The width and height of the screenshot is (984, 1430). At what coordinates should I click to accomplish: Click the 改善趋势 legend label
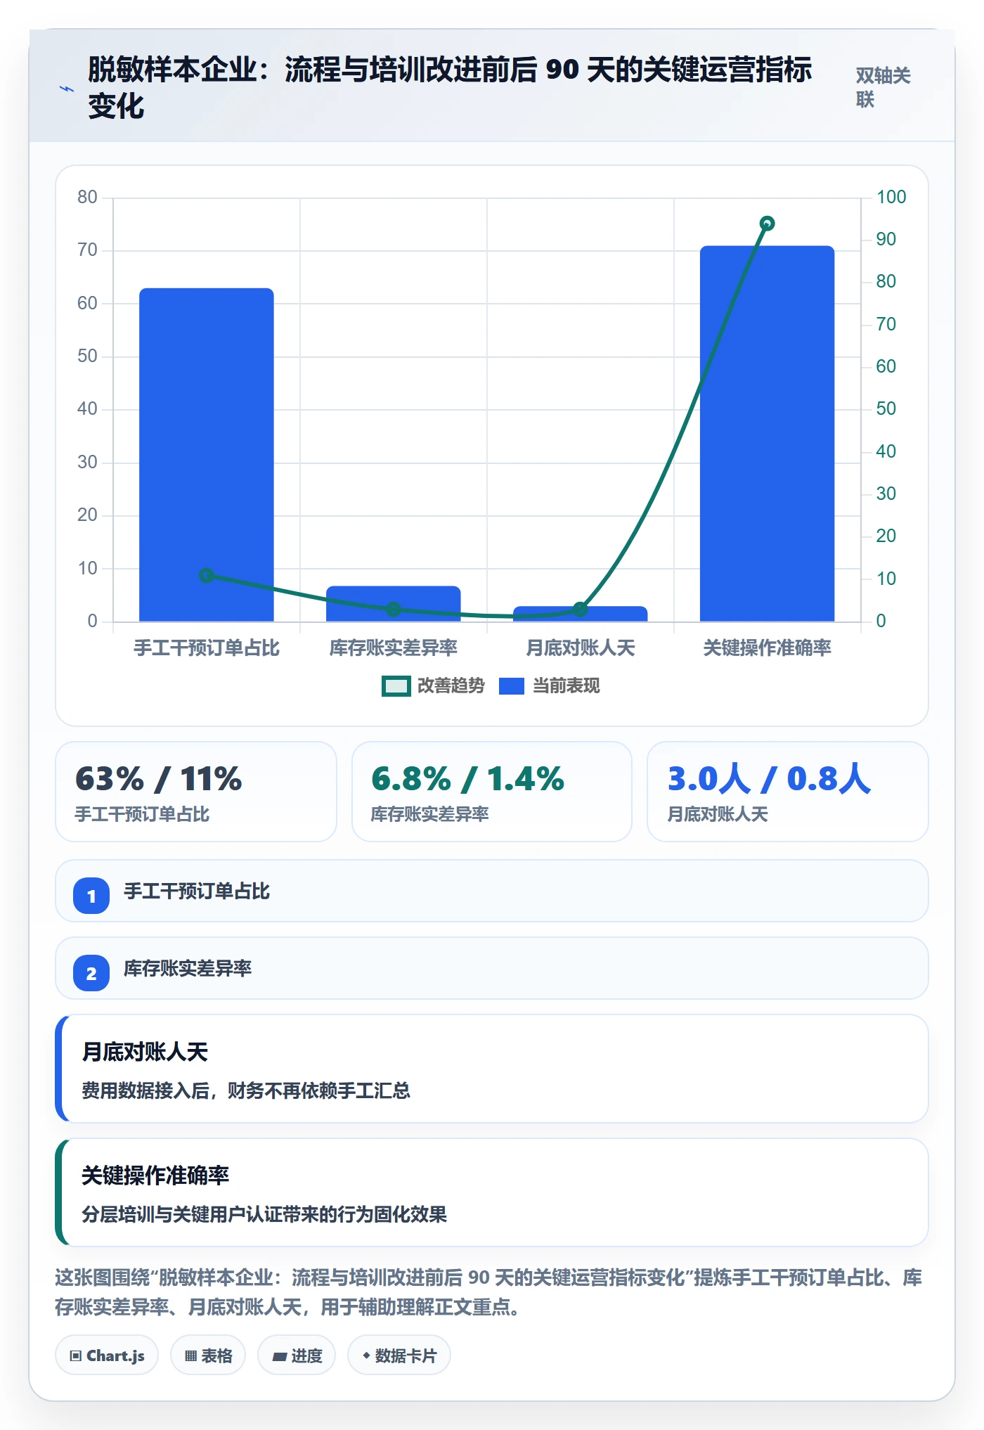point(451,686)
